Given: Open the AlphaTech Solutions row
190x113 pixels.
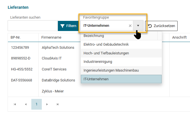Looking at the screenshot, I should pos(58,48).
